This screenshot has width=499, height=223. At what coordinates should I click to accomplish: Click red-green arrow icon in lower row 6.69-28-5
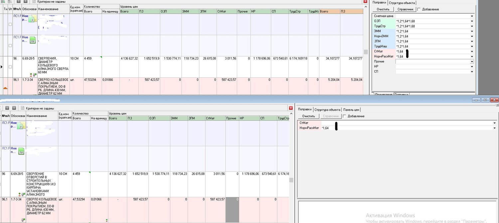click(x=20, y=194)
